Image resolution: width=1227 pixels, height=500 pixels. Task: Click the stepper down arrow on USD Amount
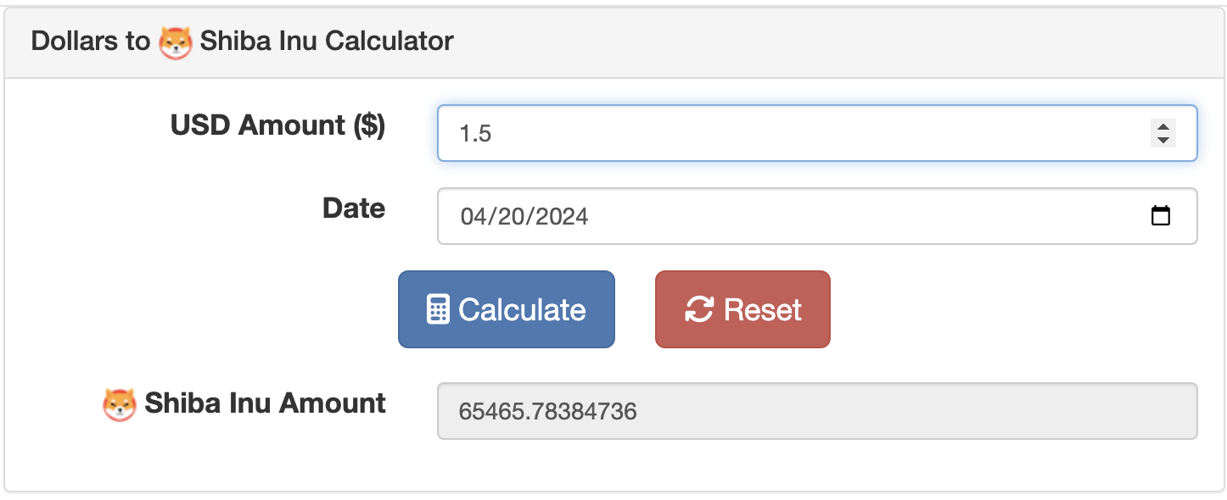[1163, 141]
